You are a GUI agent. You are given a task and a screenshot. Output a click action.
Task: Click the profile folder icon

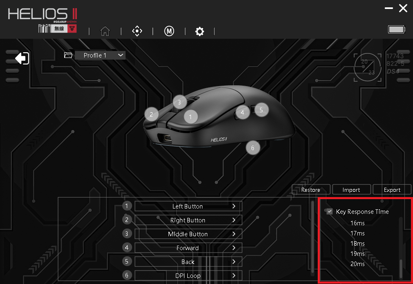coord(68,55)
